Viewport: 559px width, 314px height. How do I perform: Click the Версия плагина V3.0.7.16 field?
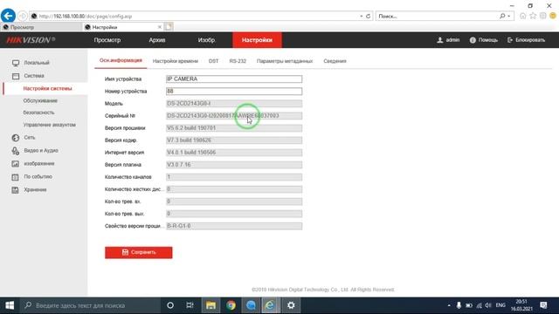(234, 165)
